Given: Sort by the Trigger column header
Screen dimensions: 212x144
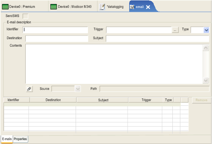Looking at the screenshot, I should pyautogui.click(x=146, y=100).
